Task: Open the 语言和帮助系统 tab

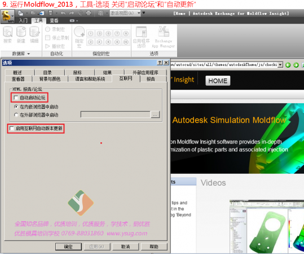Action: coord(90,79)
